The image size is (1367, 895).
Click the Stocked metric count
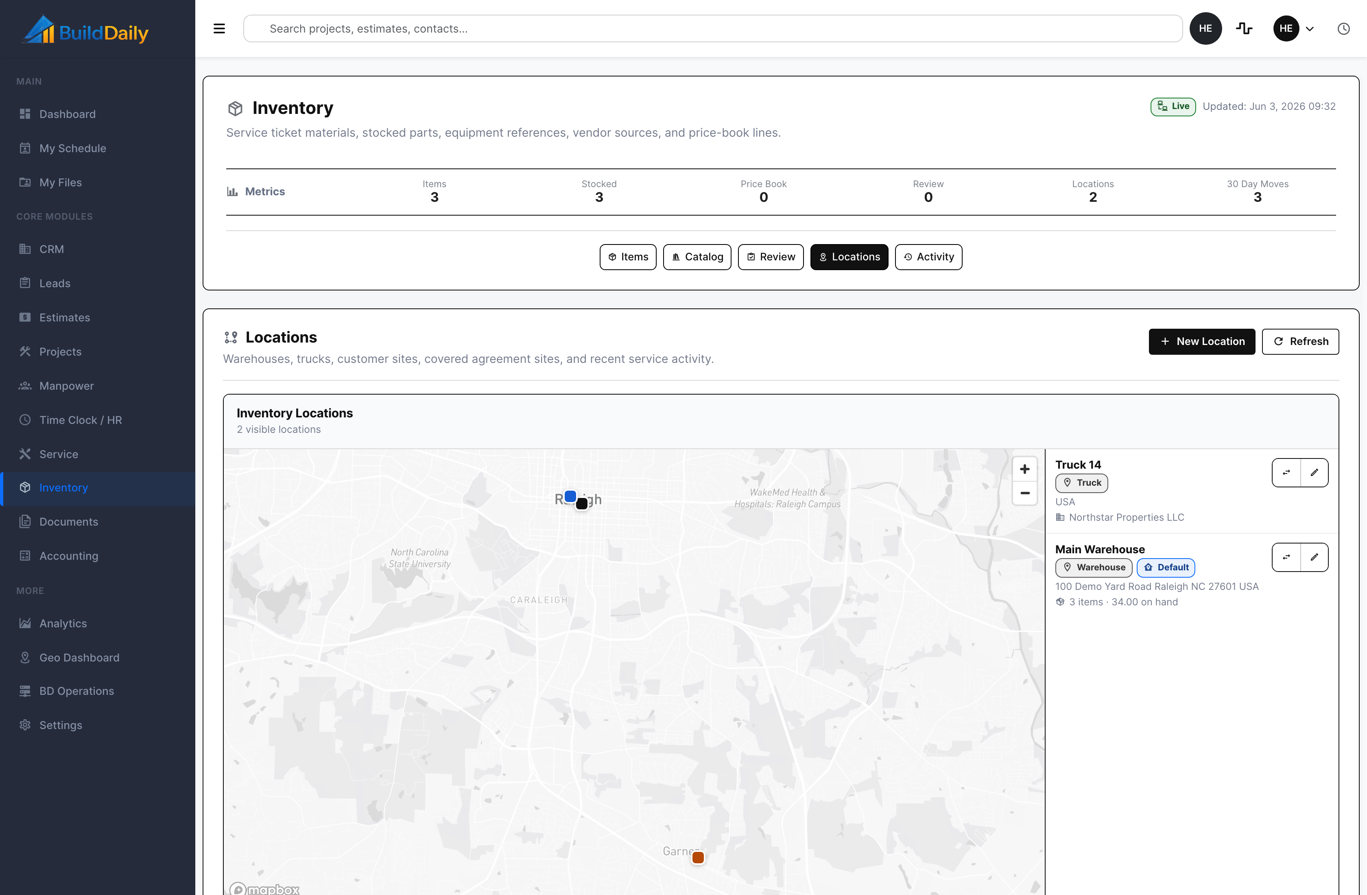click(x=599, y=197)
